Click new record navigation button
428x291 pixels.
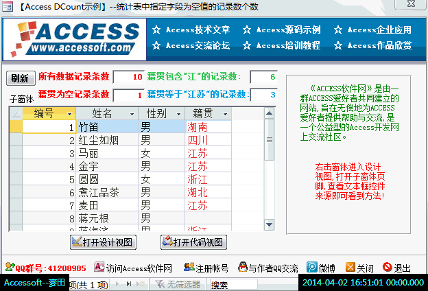click(x=141, y=284)
